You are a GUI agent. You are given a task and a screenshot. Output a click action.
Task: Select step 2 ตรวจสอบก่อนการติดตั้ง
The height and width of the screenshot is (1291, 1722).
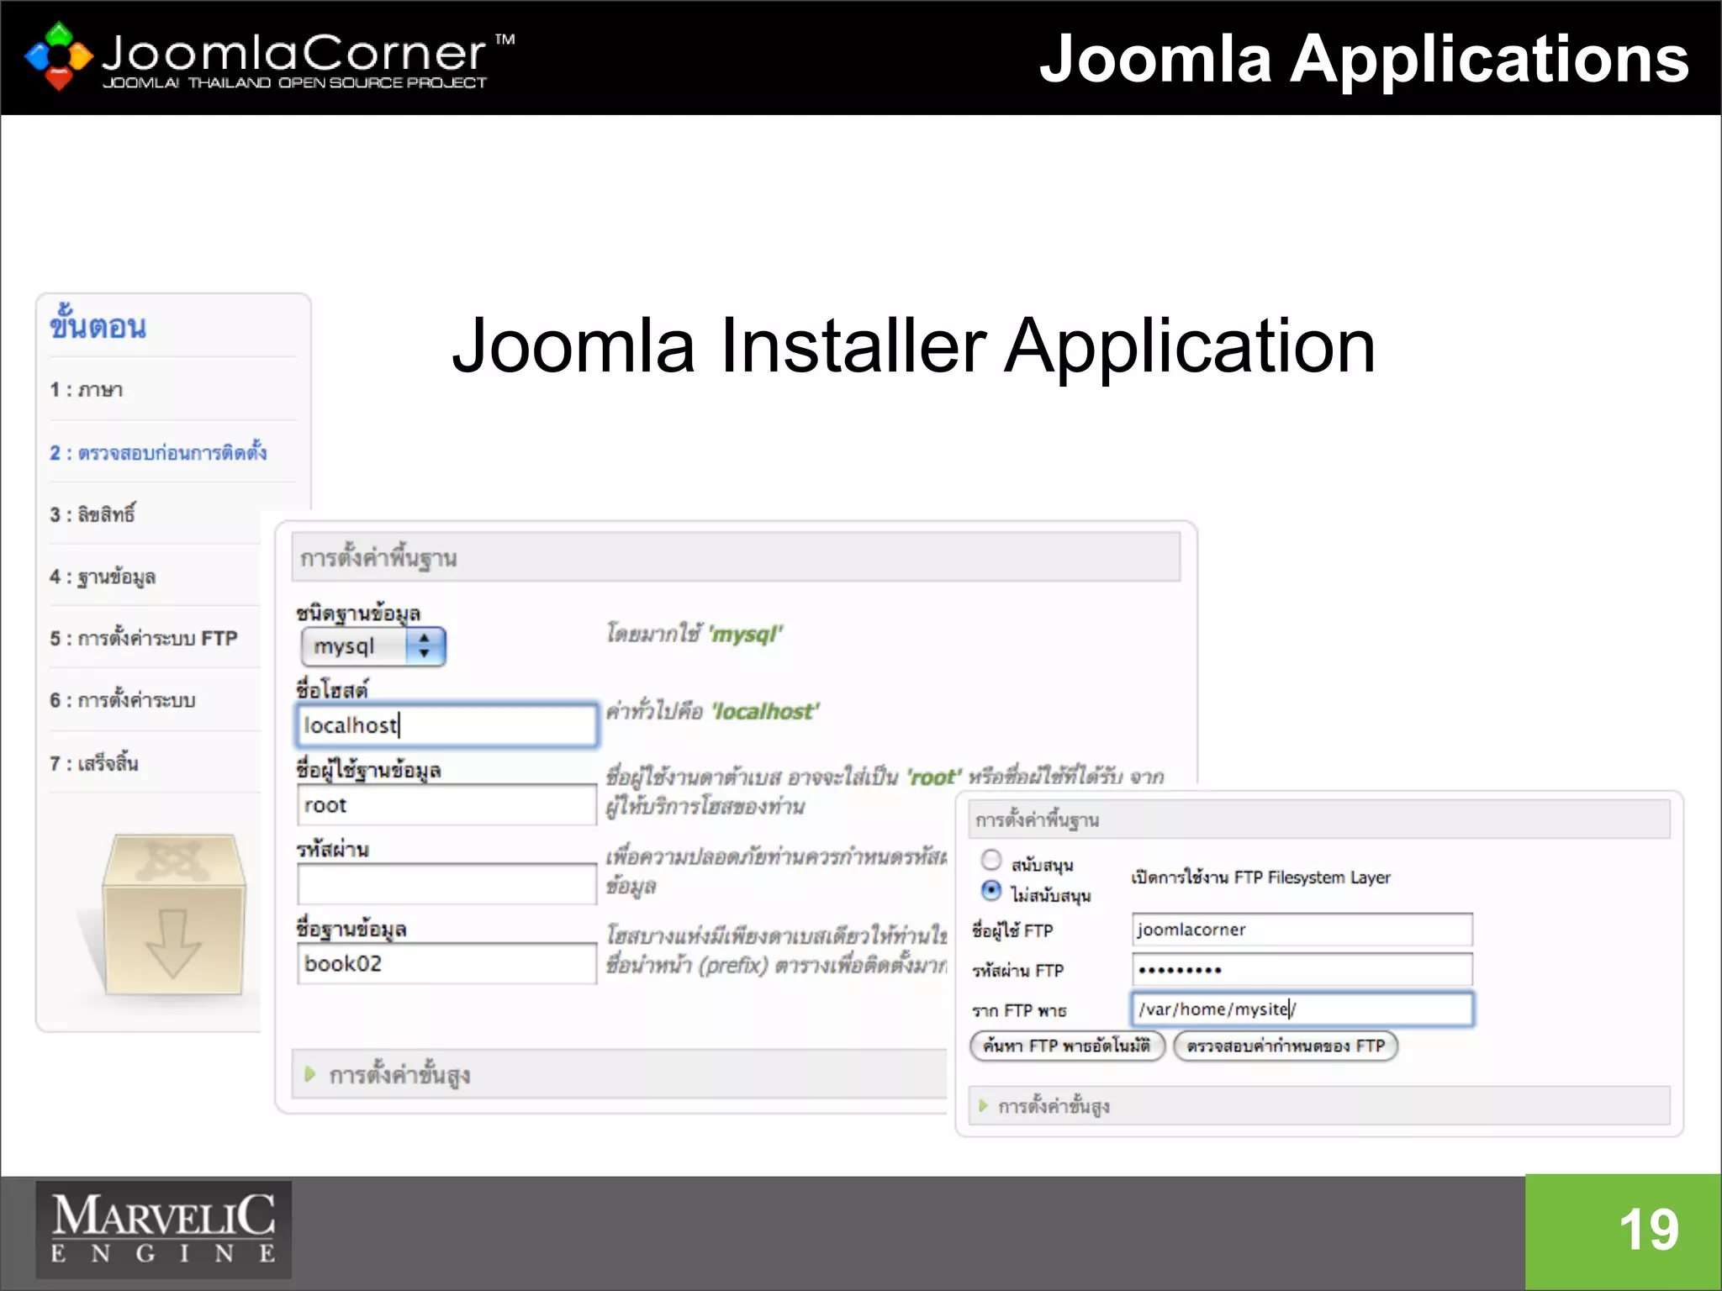pos(158,452)
